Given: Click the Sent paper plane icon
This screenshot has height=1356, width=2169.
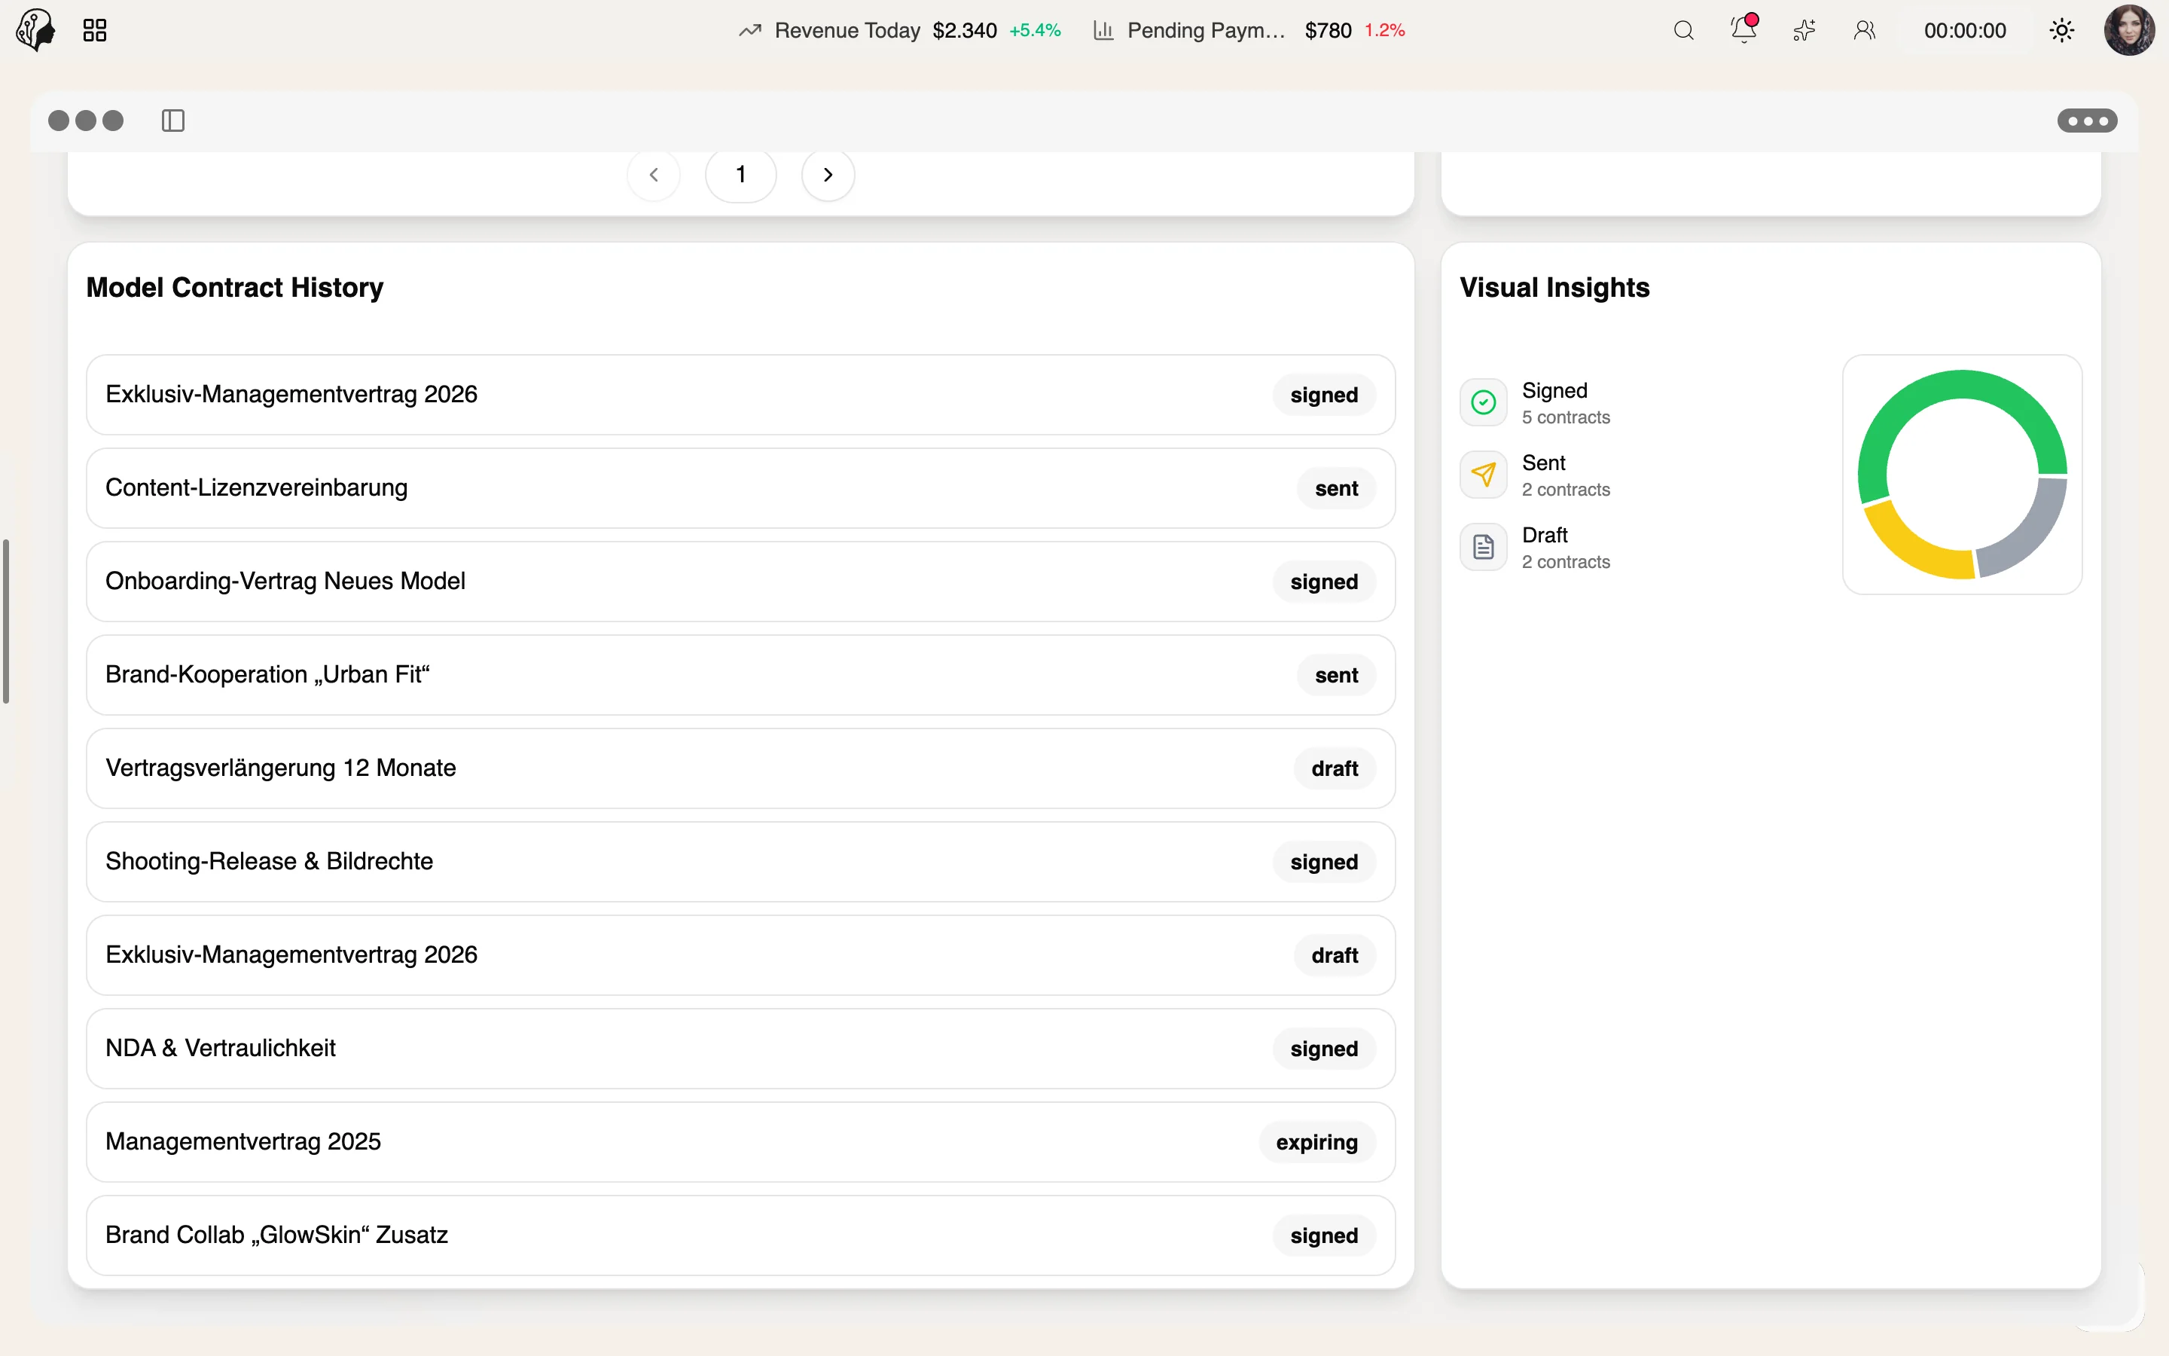Looking at the screenshot, I should point(1484,475).
